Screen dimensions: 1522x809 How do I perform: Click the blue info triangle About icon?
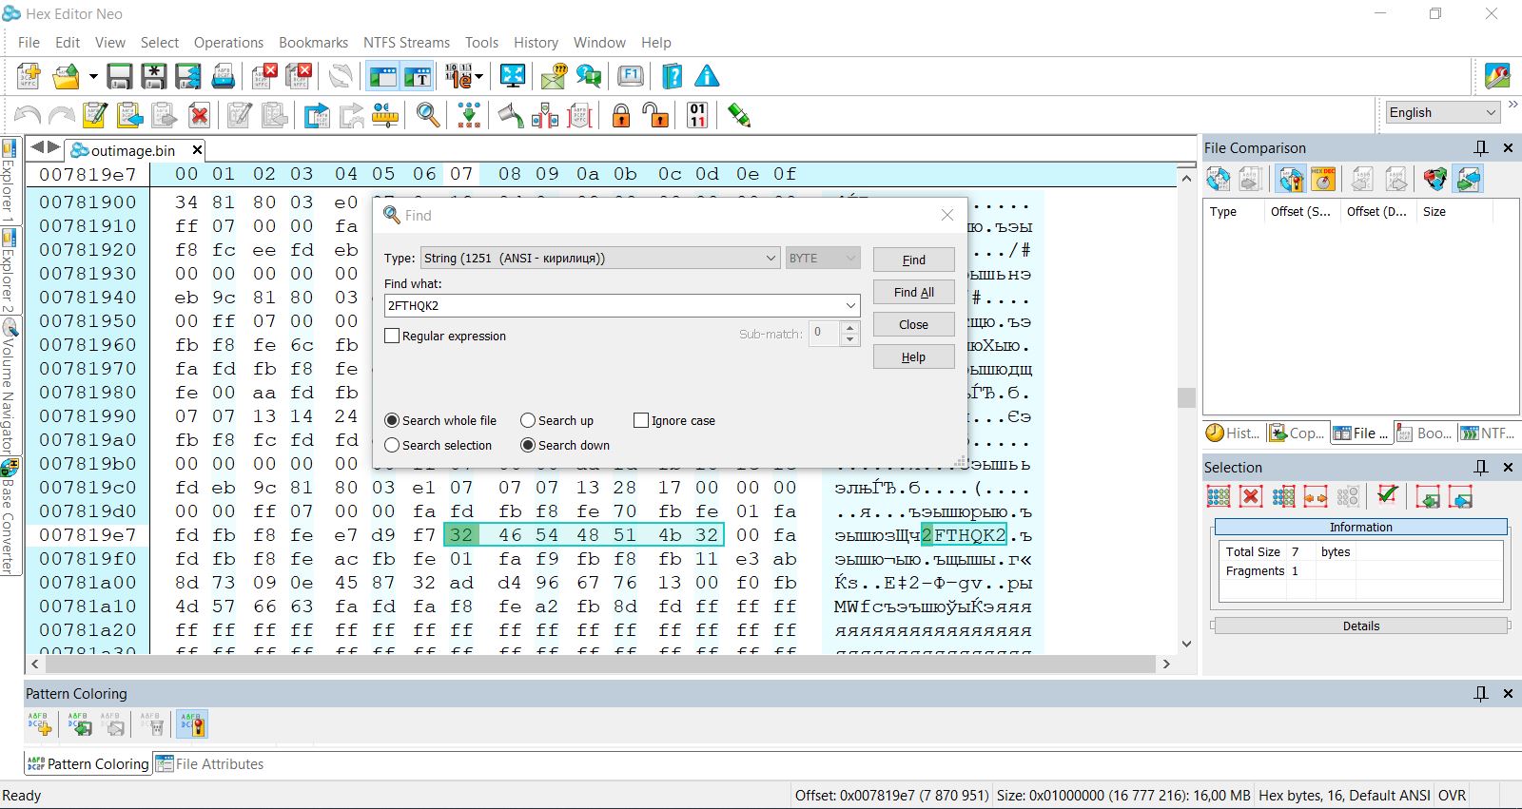point(707,76)
